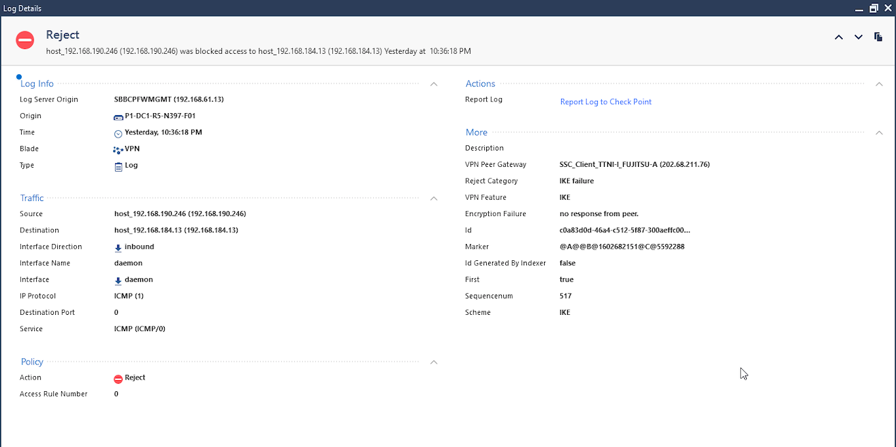Collapse the More section
This screenshot has height=447, width=896.
[879, 133]
